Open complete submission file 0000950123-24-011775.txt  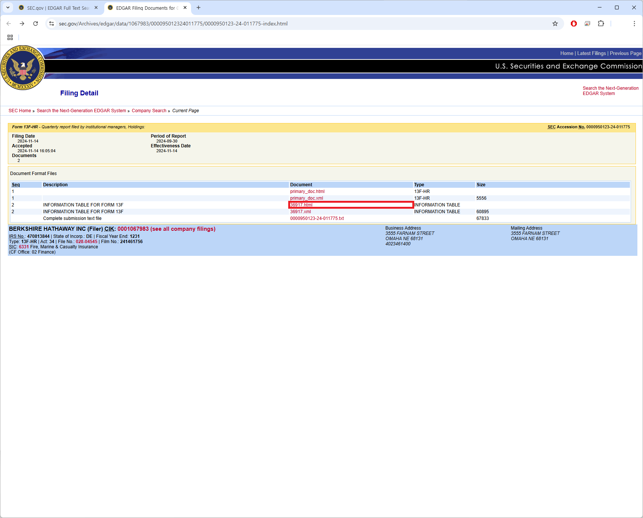[317, 218]
